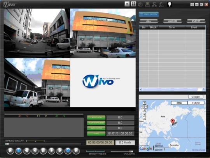Zoom in on the map

coord(144,114)
